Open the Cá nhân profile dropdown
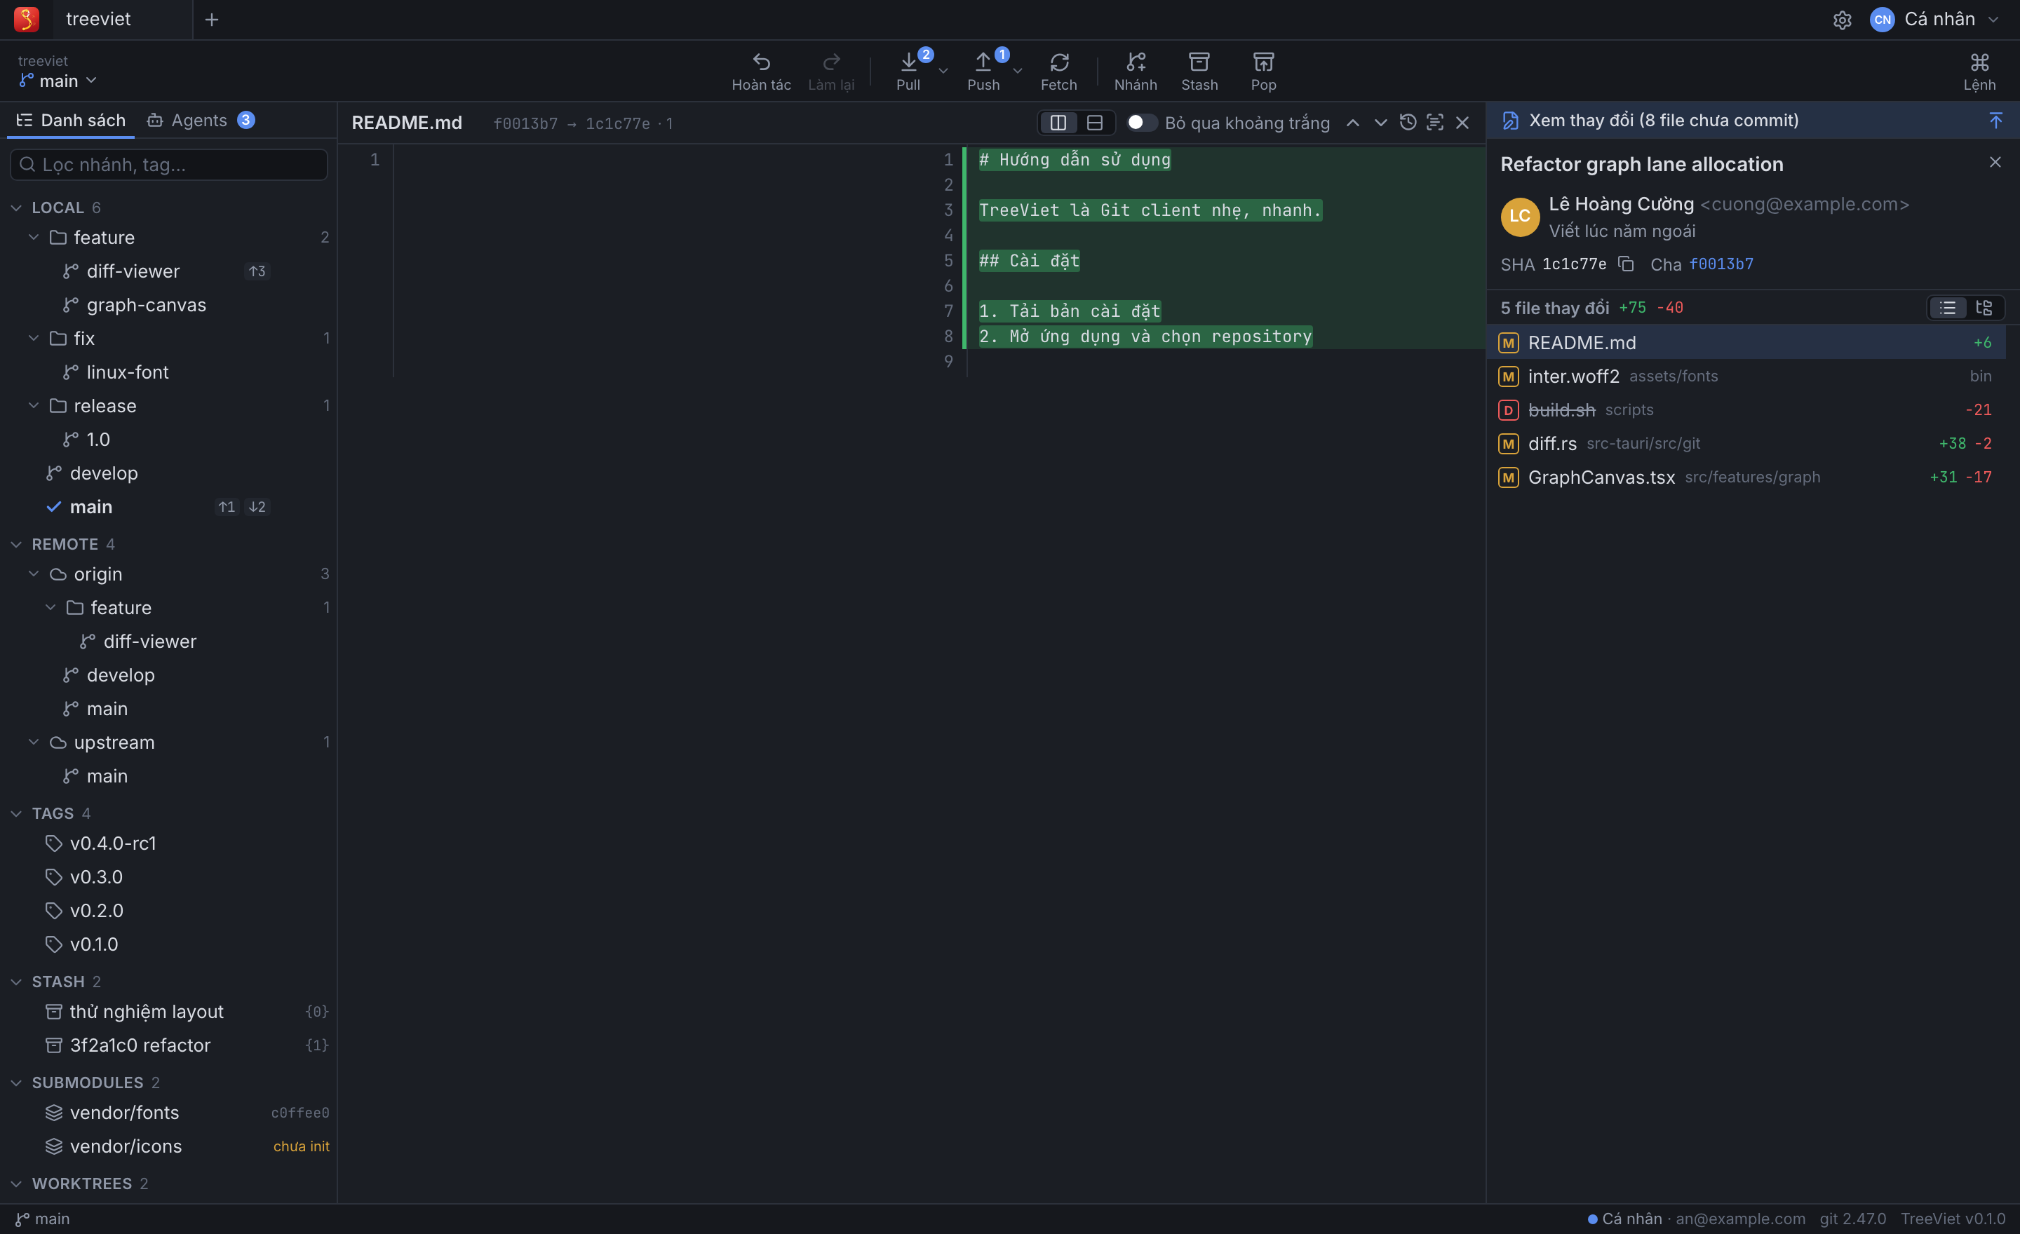 1934,20
